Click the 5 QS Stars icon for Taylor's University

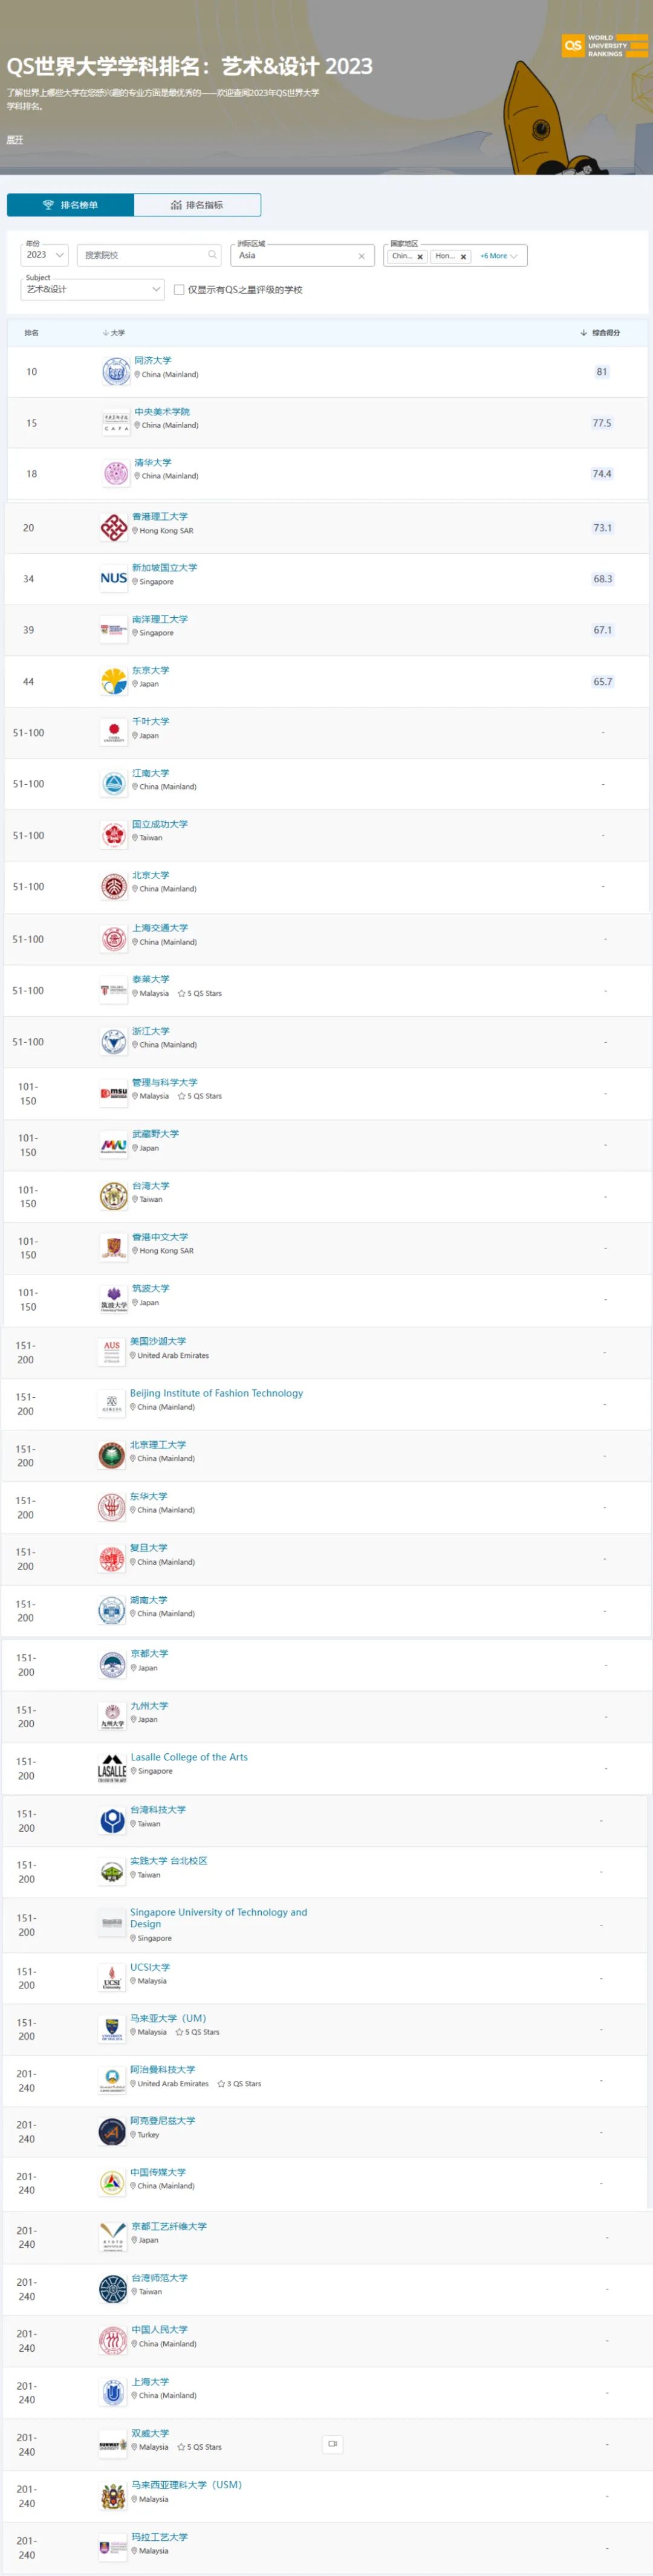point(182,994)
